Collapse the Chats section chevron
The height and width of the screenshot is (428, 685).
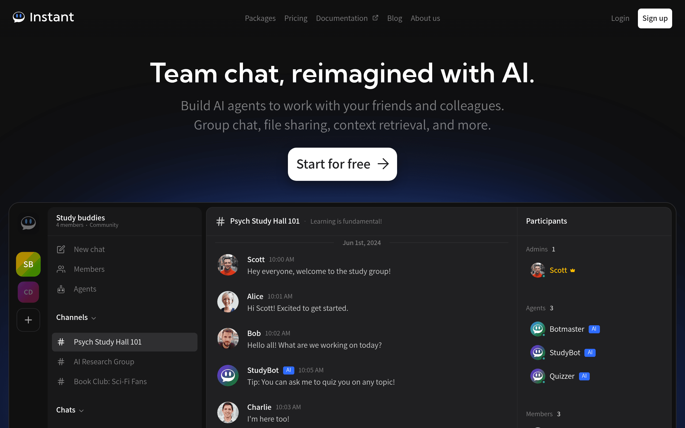pos(82,411)
